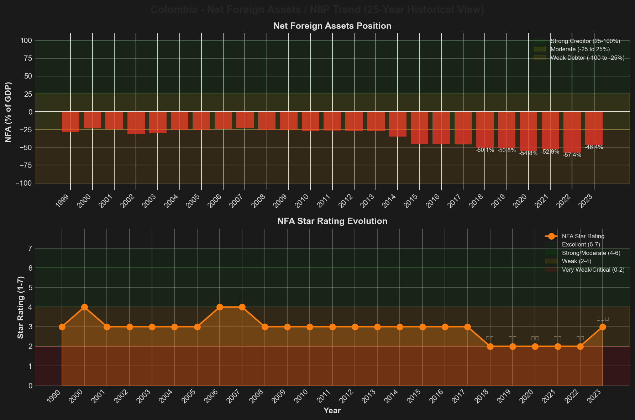Click the 2007 star rating data point

pyautogui.click(x=242, y=307)
